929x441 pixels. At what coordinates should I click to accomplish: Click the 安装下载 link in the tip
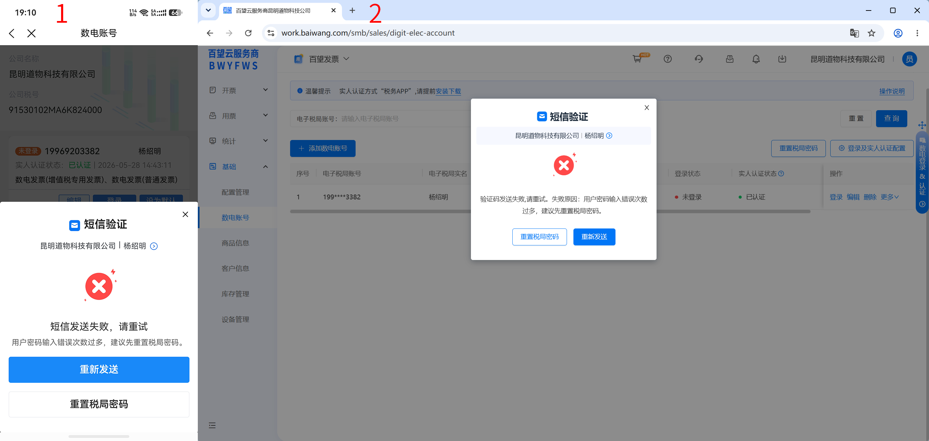[448, 91]
